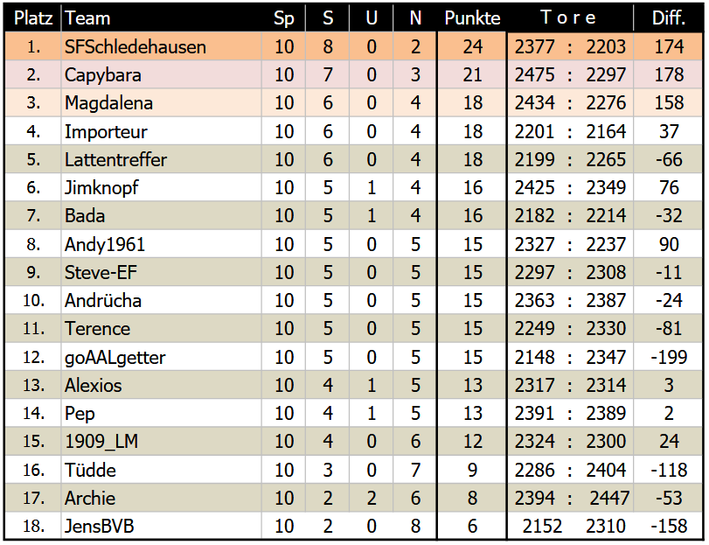The image size is (709, 545).
Task: Click the JensBVB team name
Action: (x=99, y=527)
